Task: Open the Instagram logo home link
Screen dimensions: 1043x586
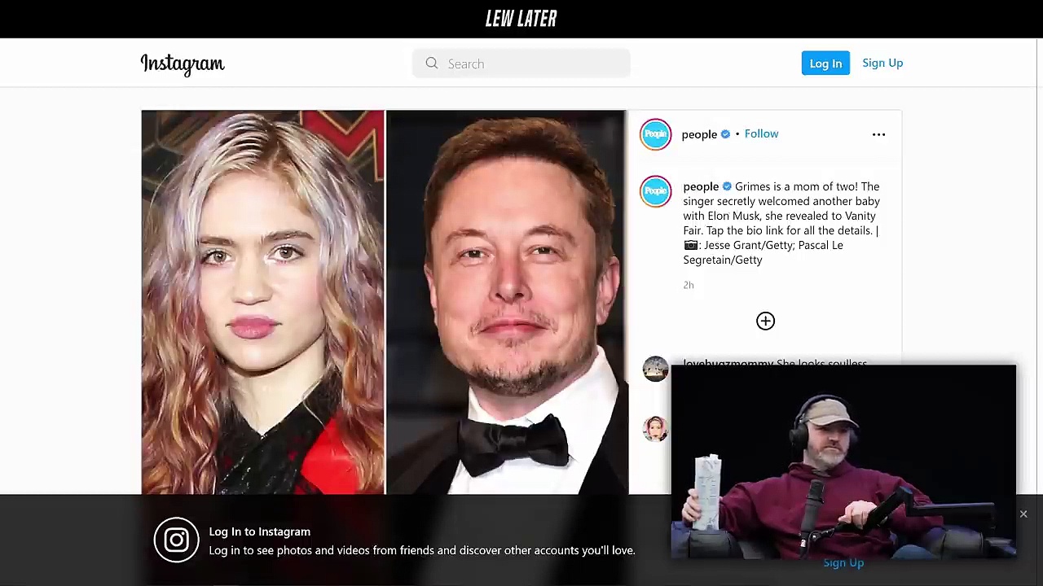Action: (183, 64)
